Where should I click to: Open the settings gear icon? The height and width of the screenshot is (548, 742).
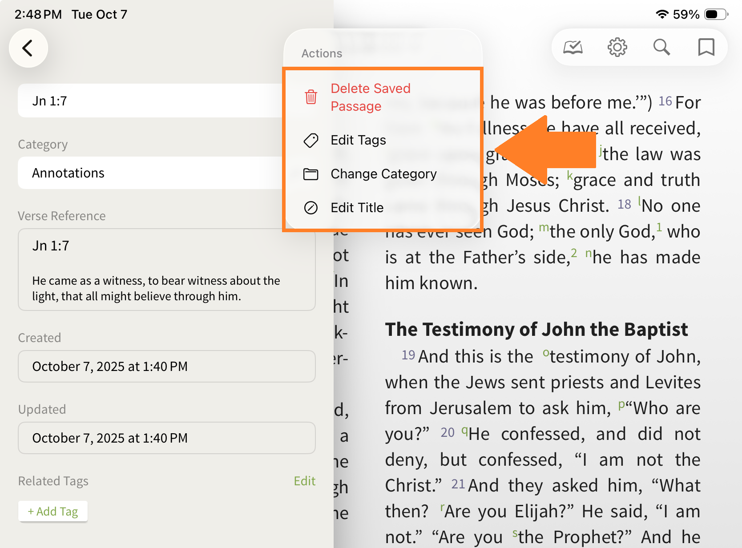(617, 47)
